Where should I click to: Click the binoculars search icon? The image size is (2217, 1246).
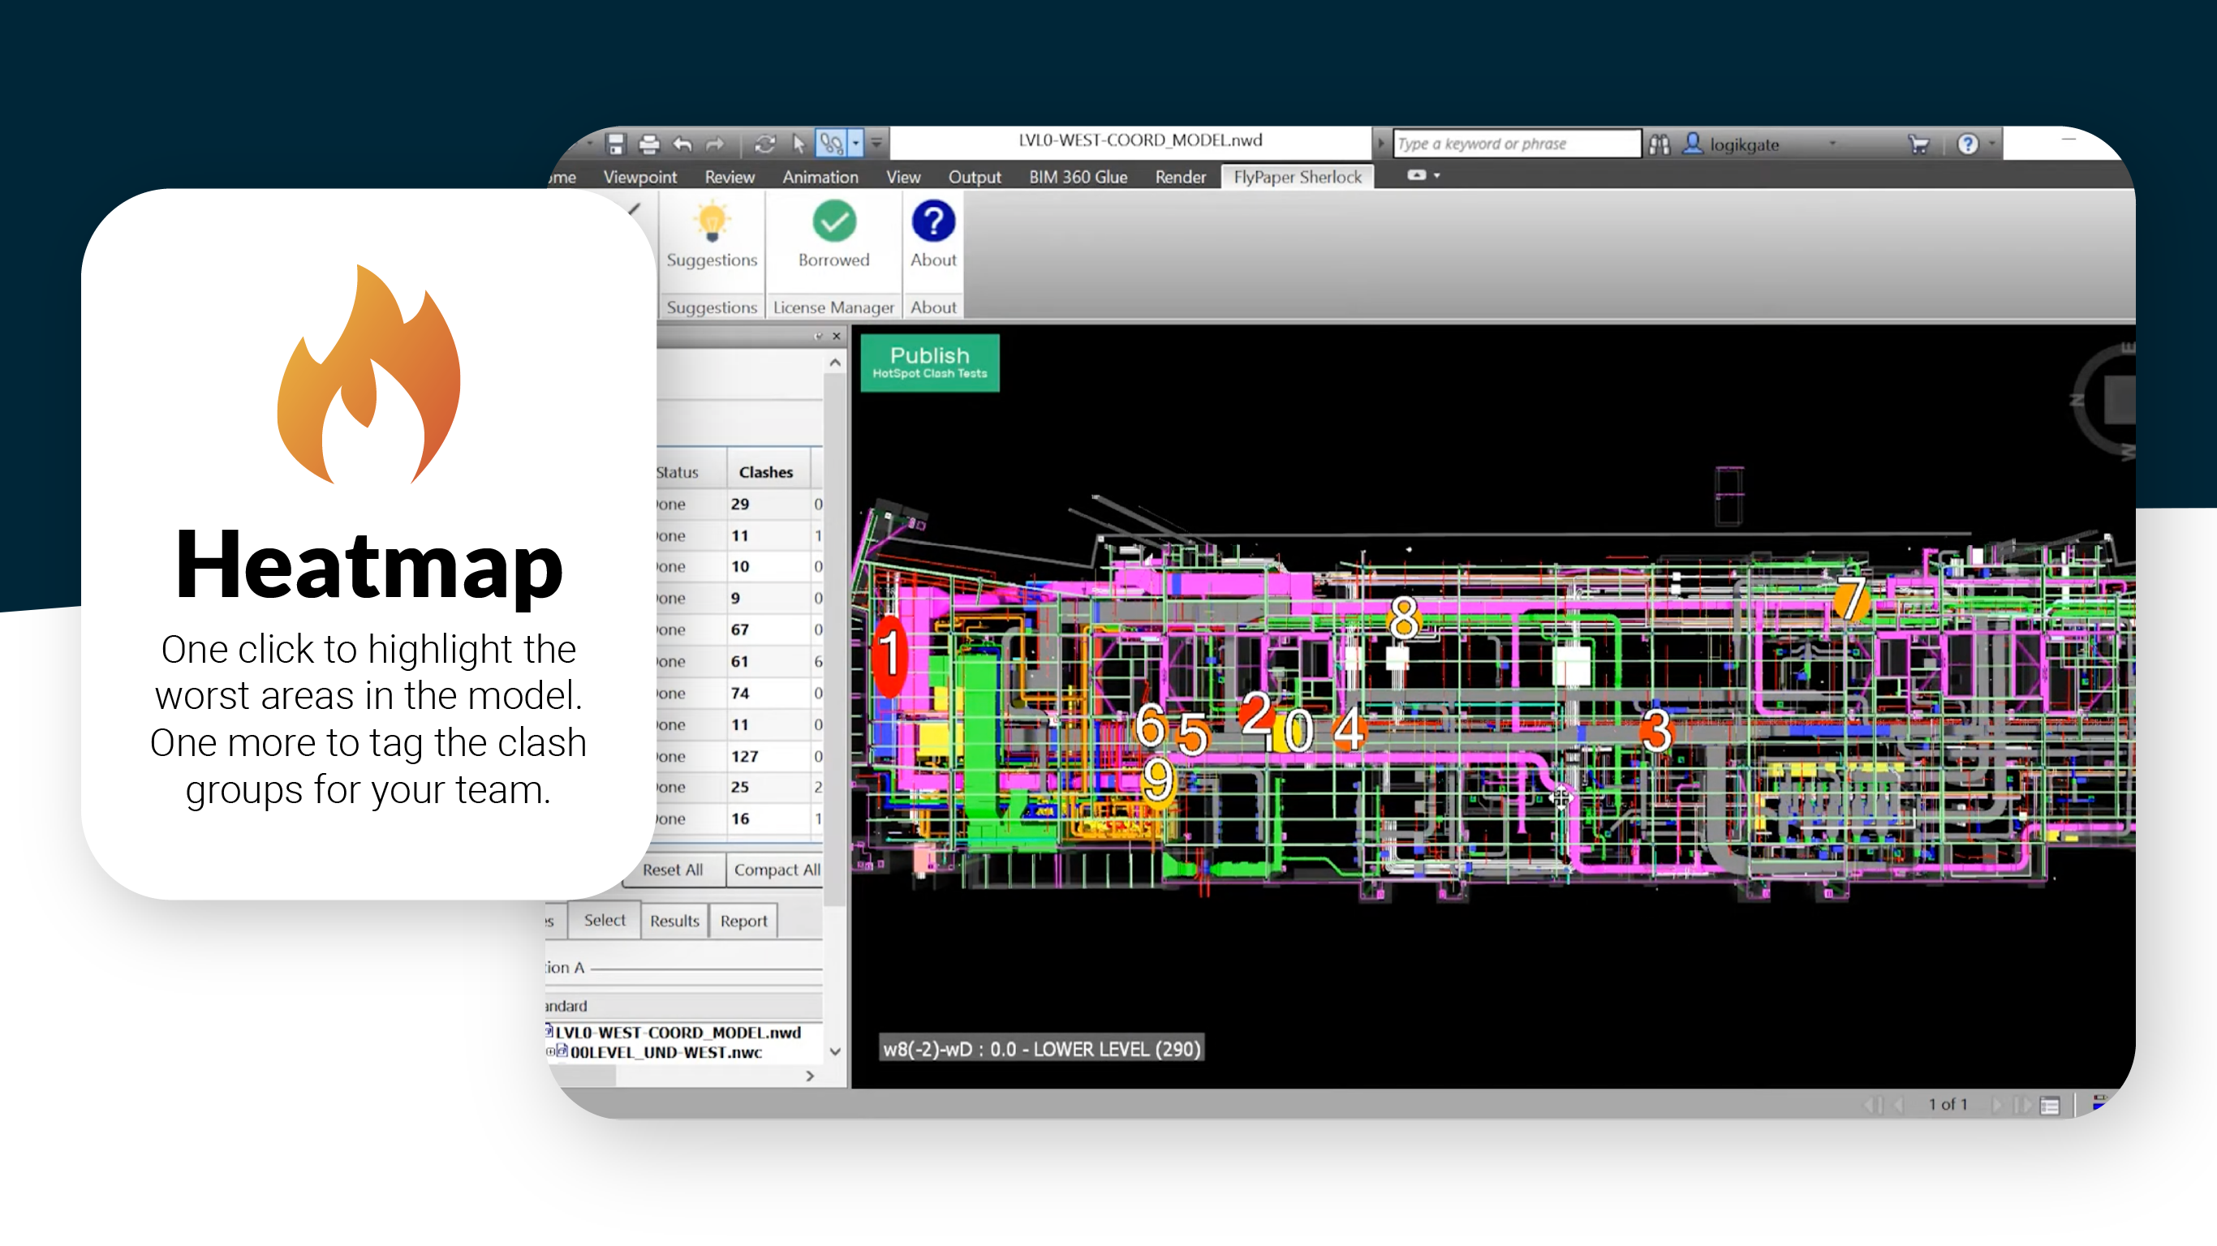coord(1660,144)
